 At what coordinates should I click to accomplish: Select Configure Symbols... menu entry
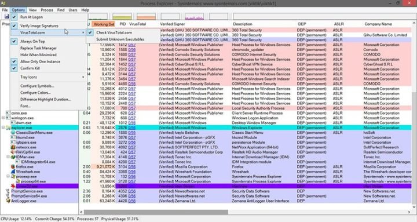[x=49, y=86]
